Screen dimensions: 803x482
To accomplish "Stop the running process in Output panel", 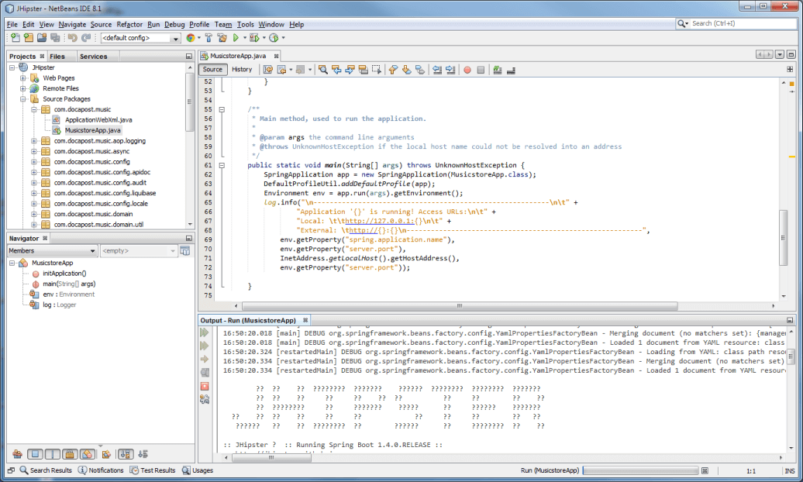I will (205, 385).
